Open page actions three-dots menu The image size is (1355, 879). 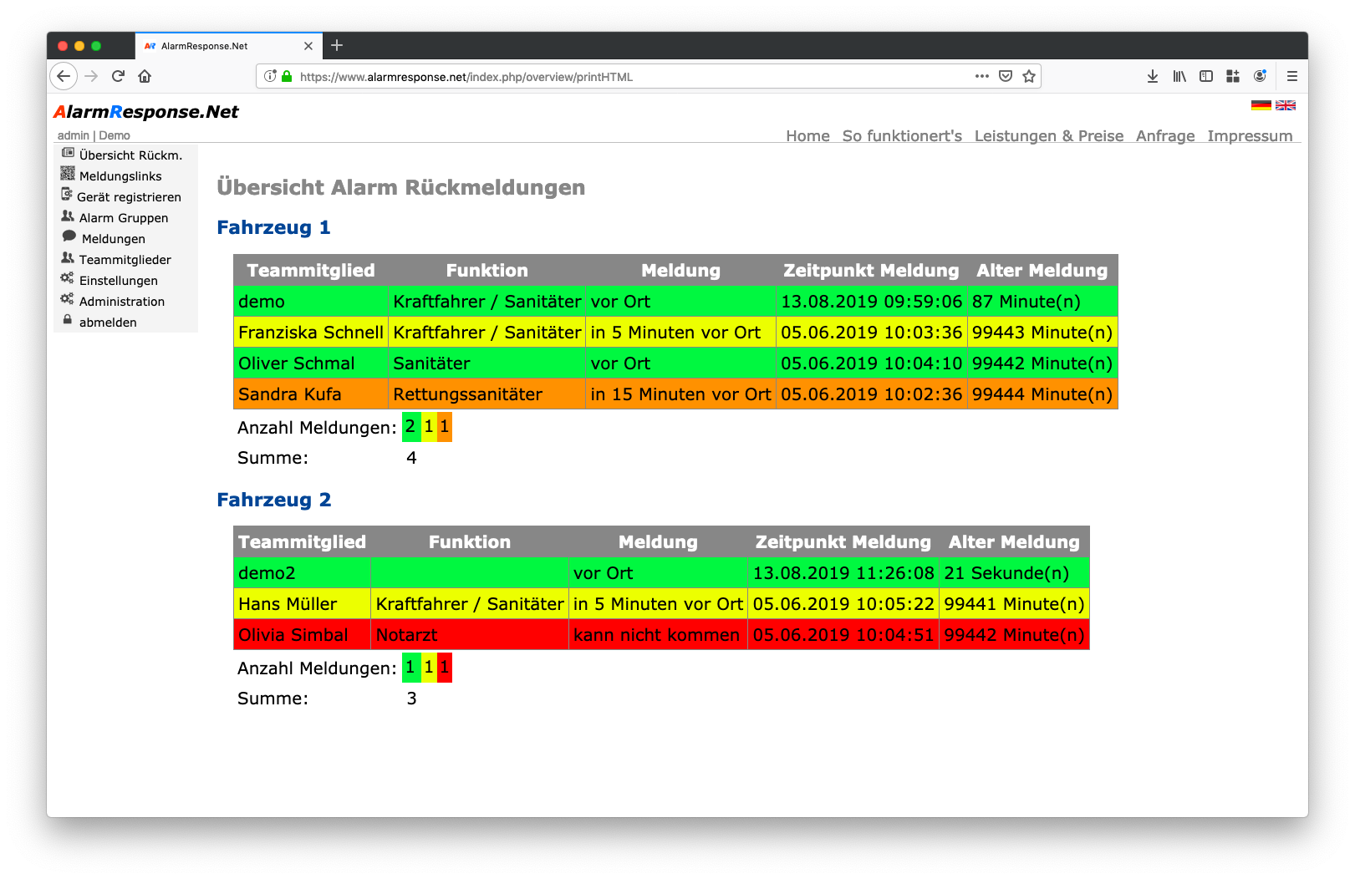tap(982, 76)
